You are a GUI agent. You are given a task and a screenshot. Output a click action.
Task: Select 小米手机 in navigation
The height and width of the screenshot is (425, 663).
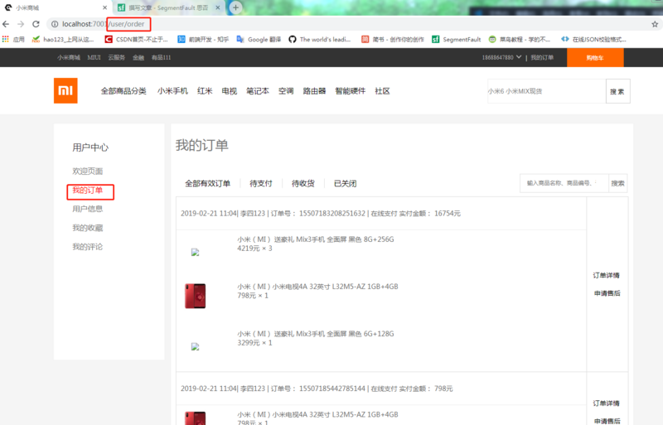172,91
